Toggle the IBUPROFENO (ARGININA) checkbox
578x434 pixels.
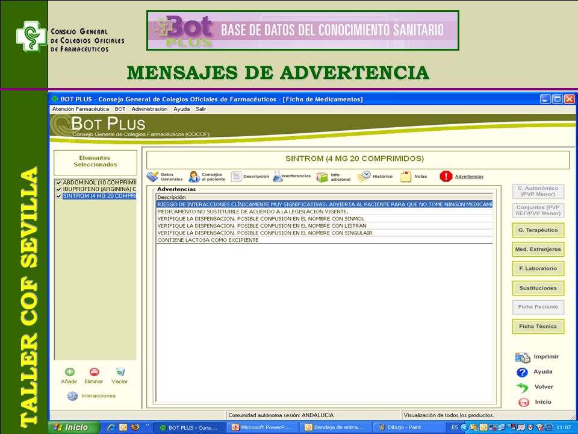58,189
